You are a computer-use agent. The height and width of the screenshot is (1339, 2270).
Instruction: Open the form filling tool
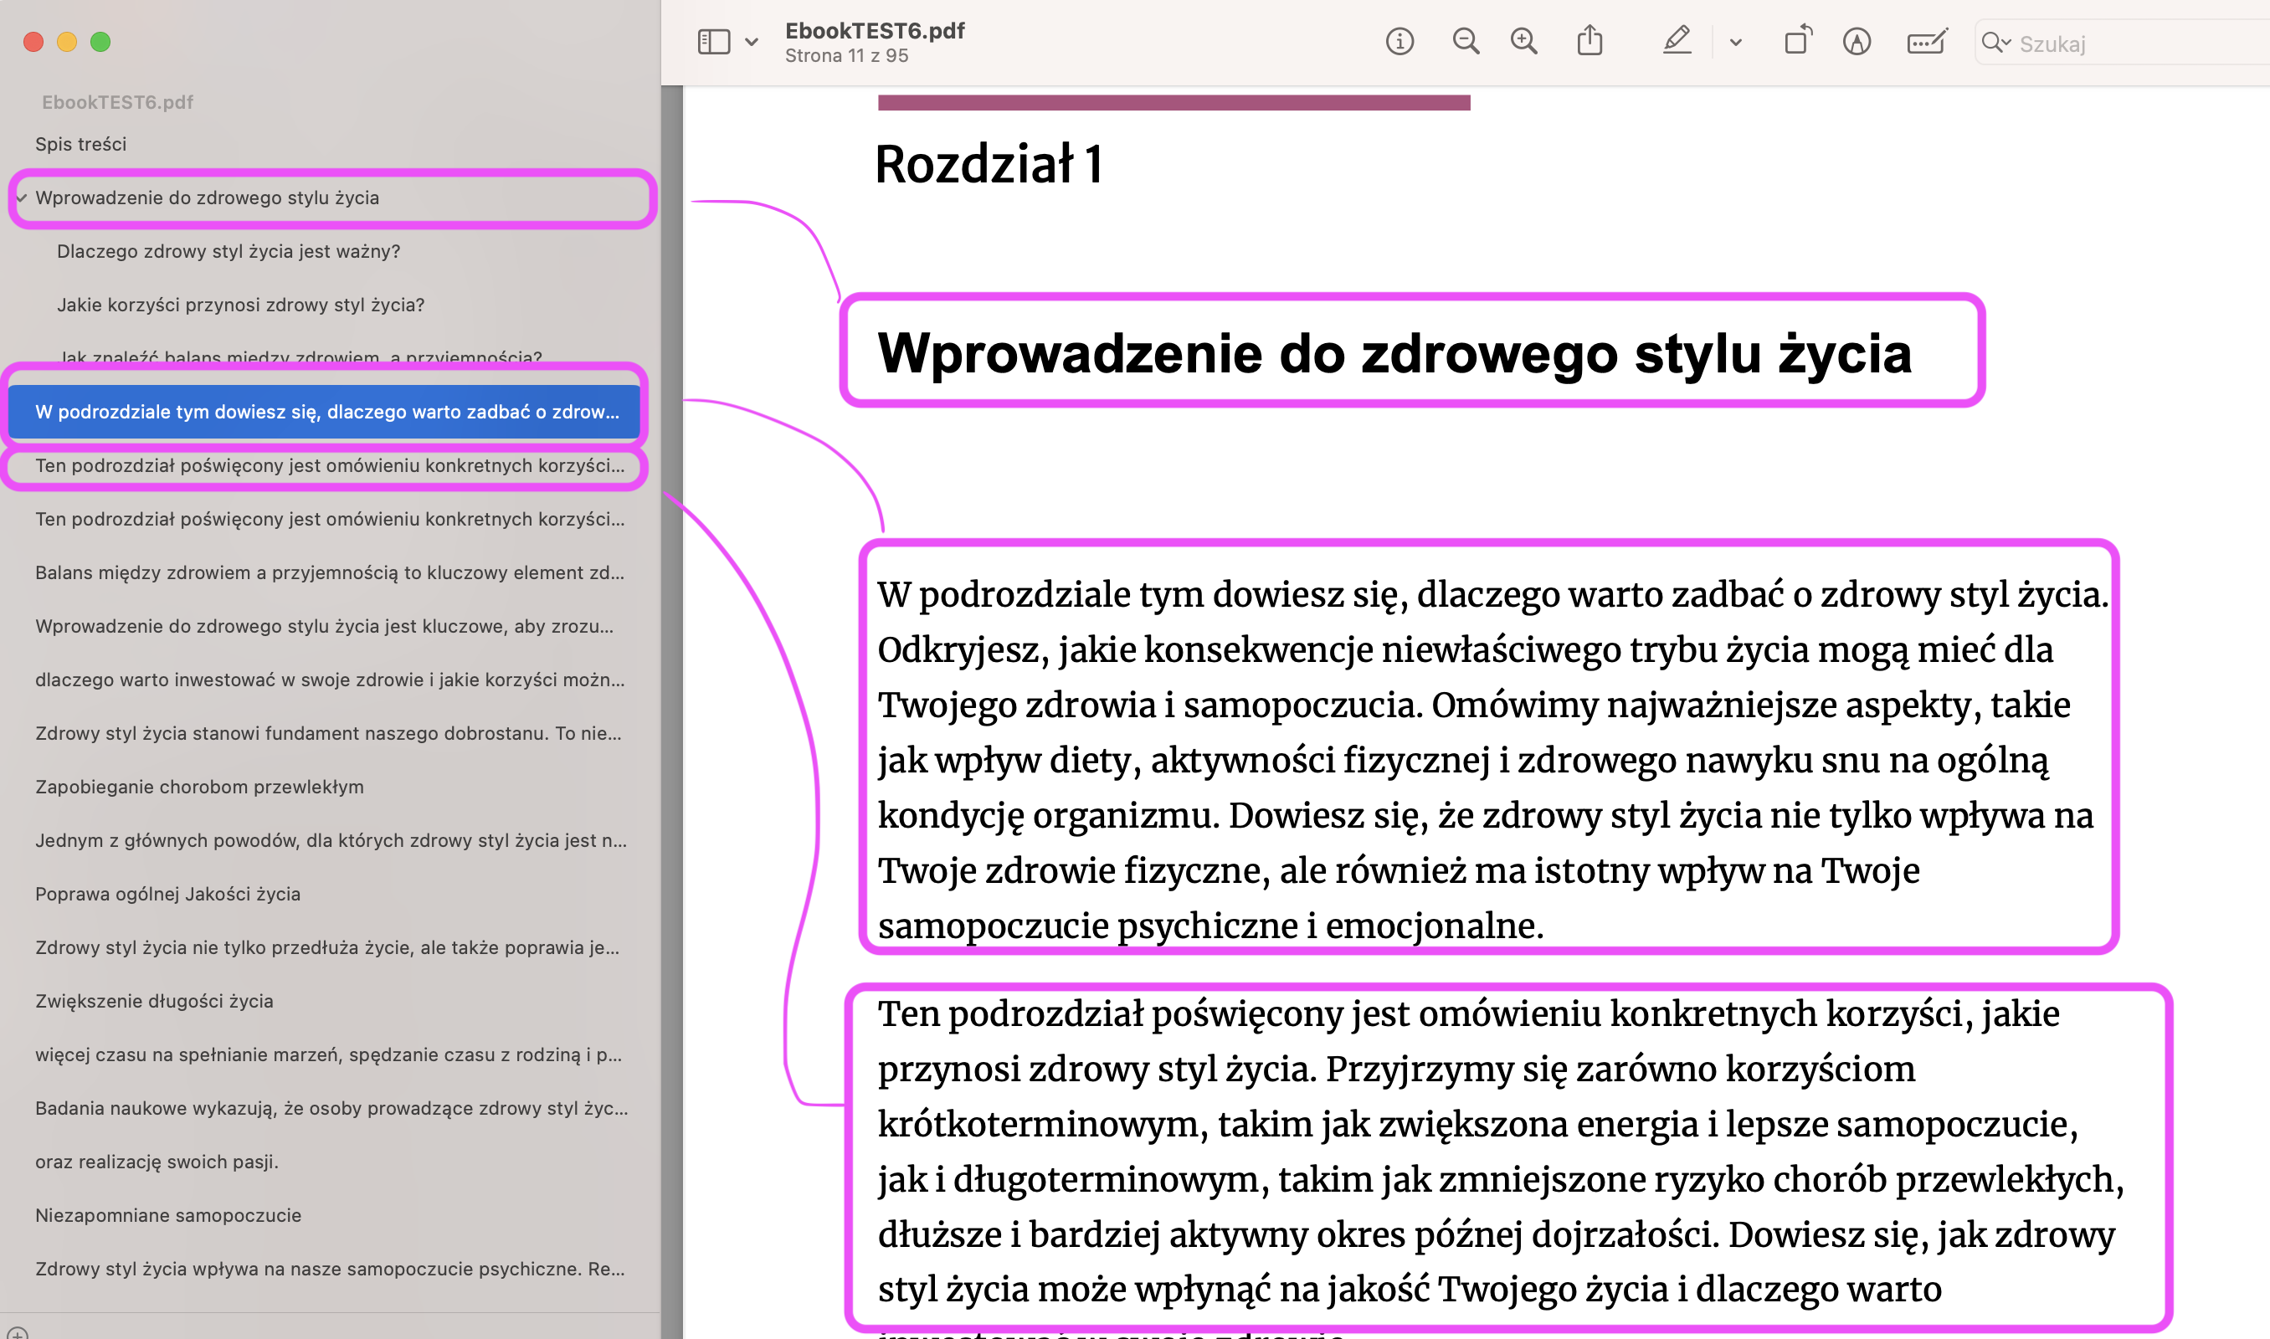tap(1927, 42)
